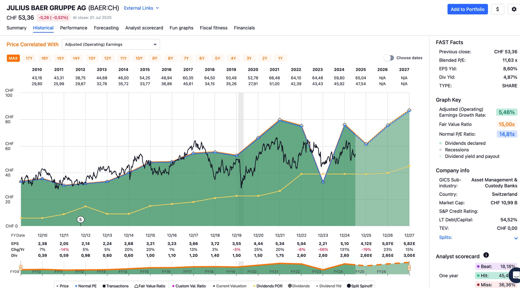Image resolution: width=520 pixels, height=288 pixels.
Task: Click the S split marker on chart
Action: [x=80, y=220]
